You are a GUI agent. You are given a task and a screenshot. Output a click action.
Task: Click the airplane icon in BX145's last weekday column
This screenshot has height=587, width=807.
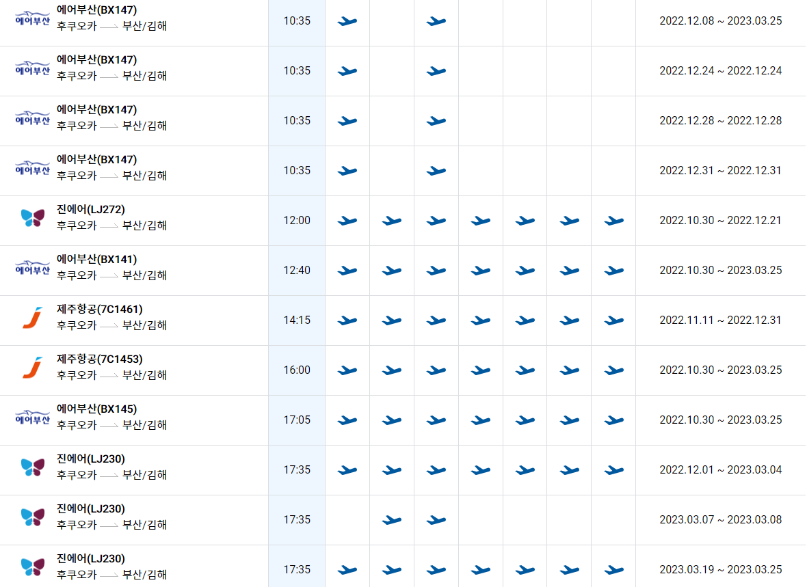[613, 420]
